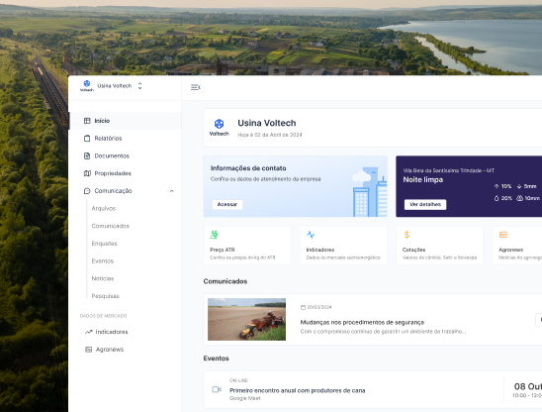Click the date text Hoje é 02 de Abril de 2024

coord(270,135)
